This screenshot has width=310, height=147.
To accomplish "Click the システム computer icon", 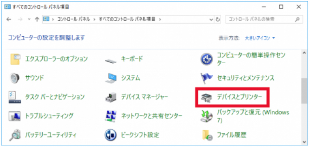I will click(111, 78).
